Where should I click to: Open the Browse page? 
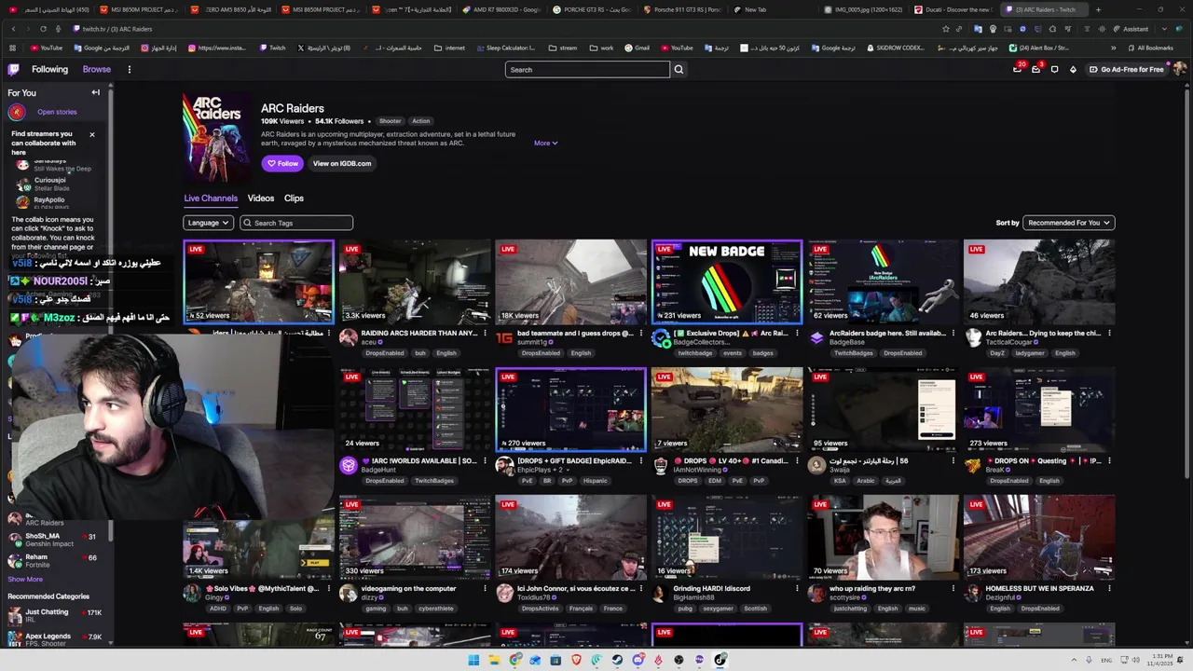[x=96, y=69]
